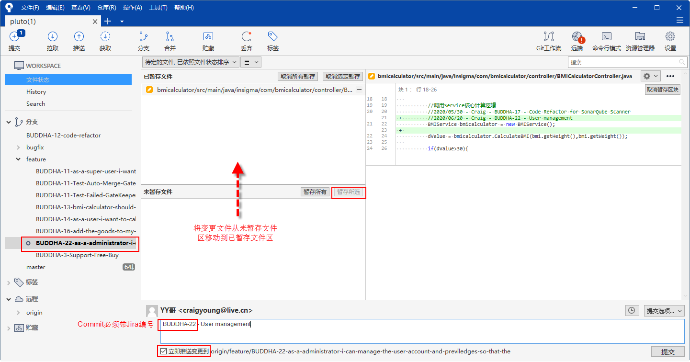
Task: Click the 拉取 (Pull) toolbar icon
Action: tap(53, 37)
